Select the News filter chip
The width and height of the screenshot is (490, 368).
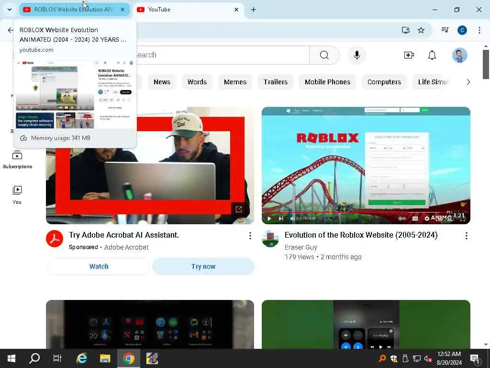[162, 82]
